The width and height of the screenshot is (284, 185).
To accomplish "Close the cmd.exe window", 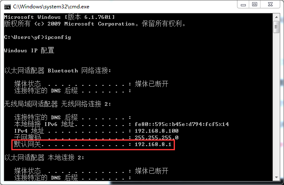I will 270,5.
